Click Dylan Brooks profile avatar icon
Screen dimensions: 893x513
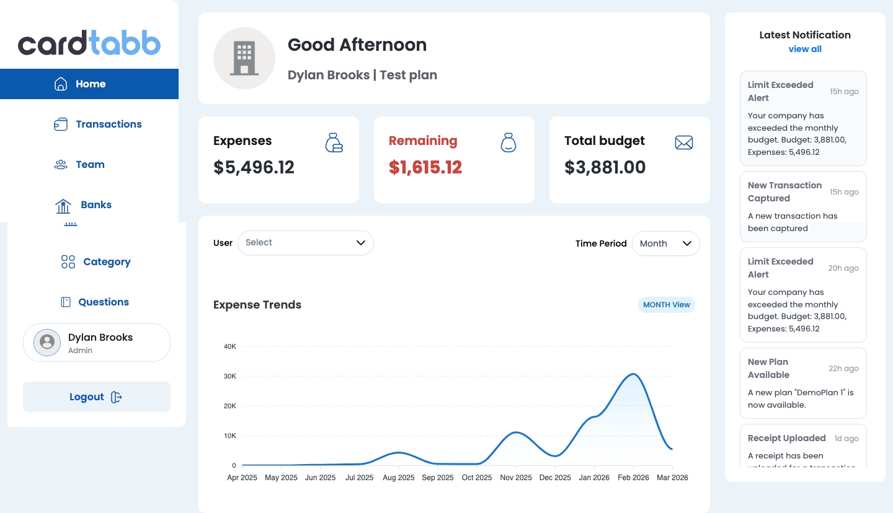[x=47, y=343]
